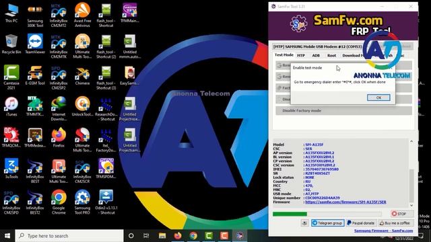Switch to ADB tab
Screen dimensions: 431x242
[x=316, y=55]
